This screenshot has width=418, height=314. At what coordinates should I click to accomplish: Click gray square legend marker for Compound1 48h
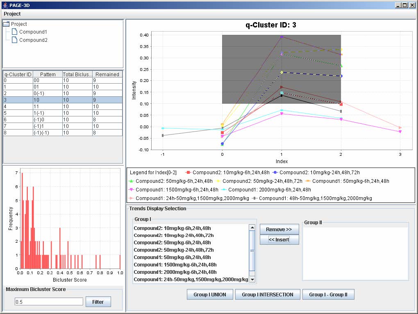pos(255,198)
